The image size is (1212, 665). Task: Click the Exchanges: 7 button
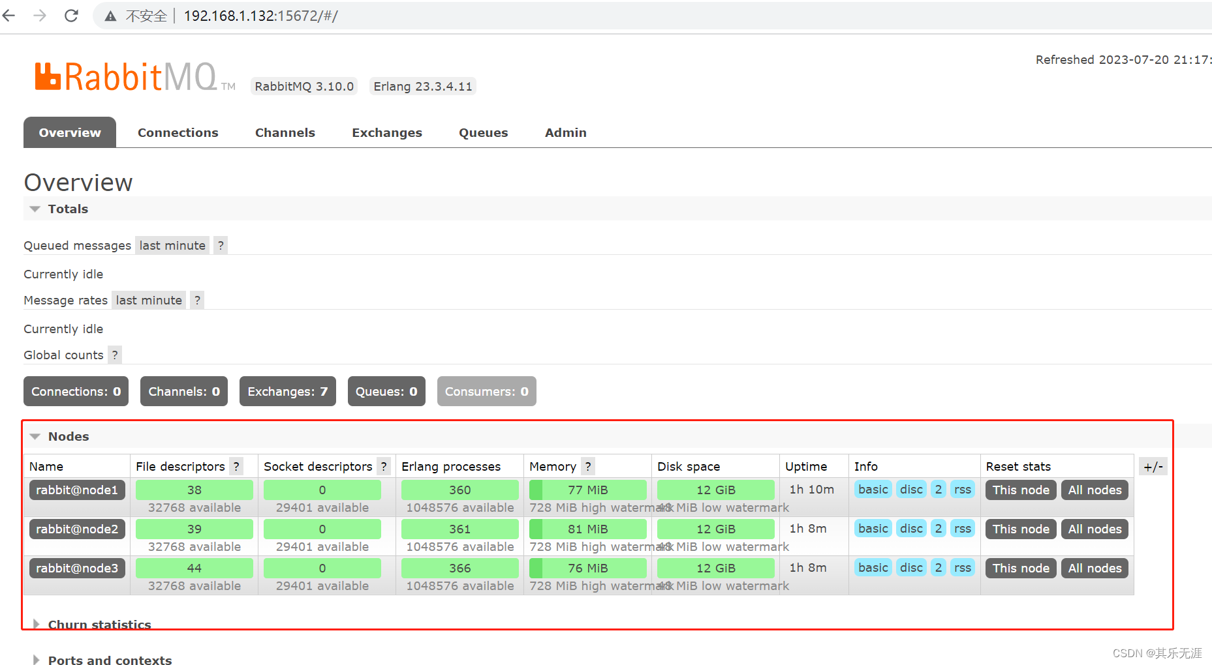click(288, 391)
